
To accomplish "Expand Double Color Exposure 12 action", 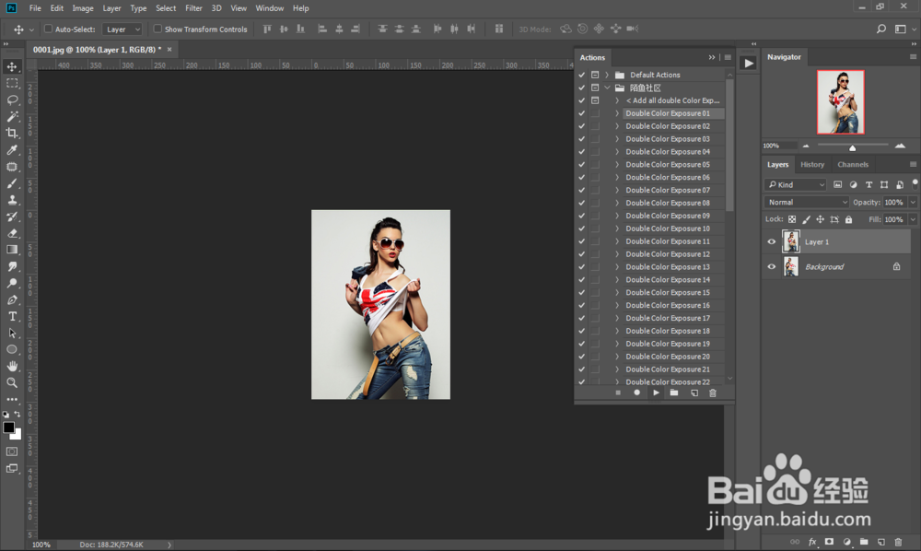I will tap(617, 254).
